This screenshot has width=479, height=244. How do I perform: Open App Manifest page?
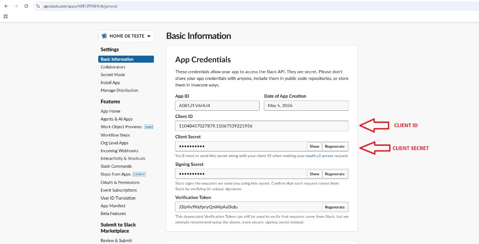(x=113, y=206)
